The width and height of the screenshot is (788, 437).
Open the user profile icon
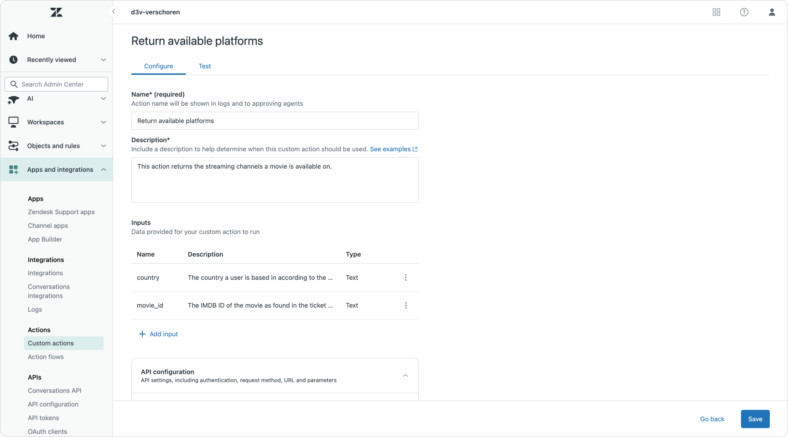click(x=772, y=12)
